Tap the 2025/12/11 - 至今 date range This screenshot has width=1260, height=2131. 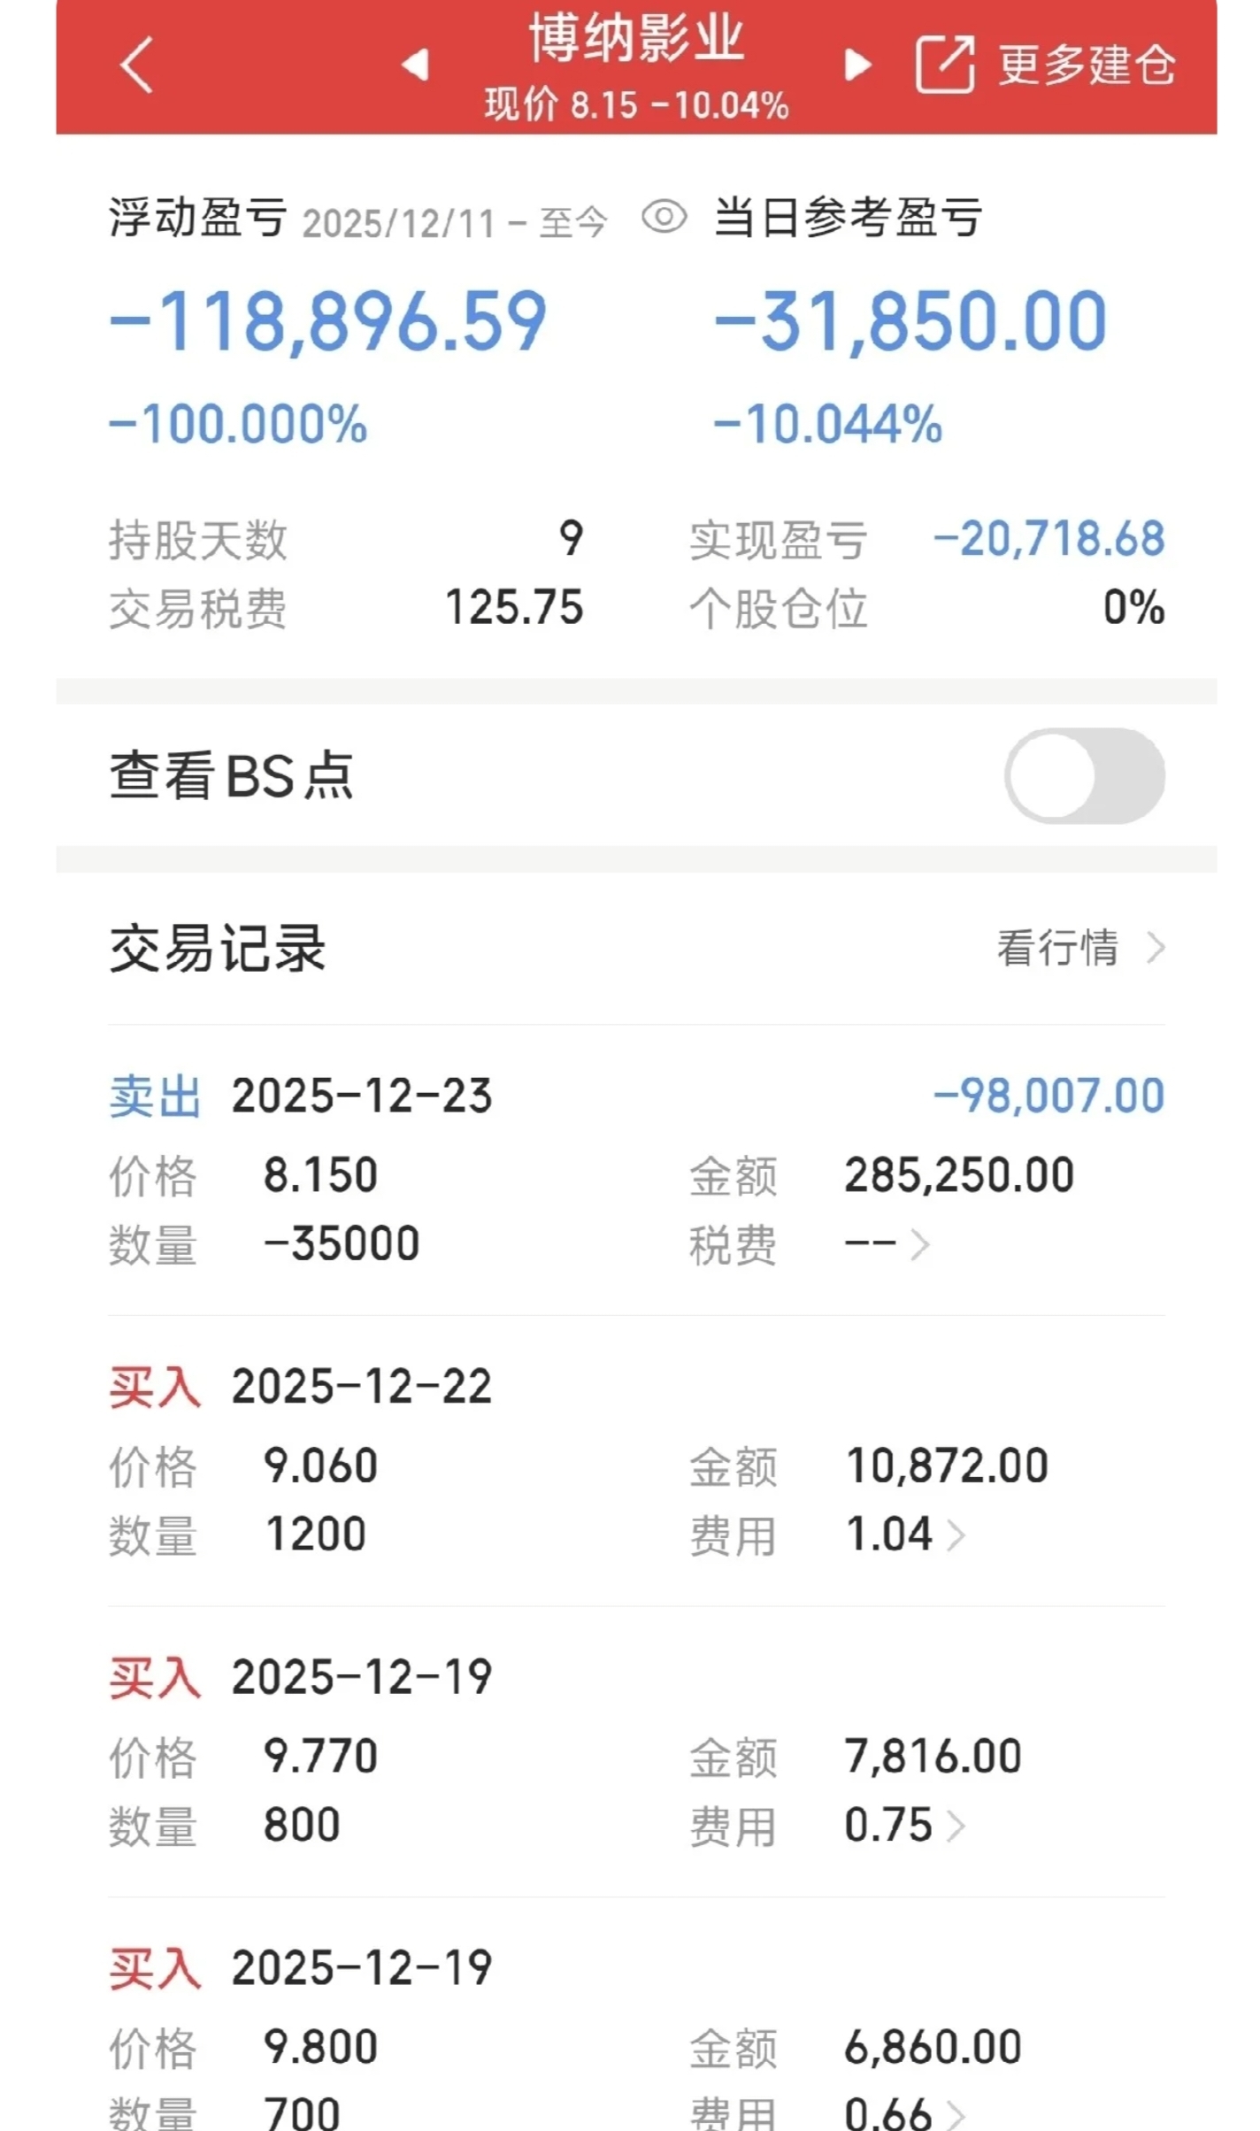455,223
